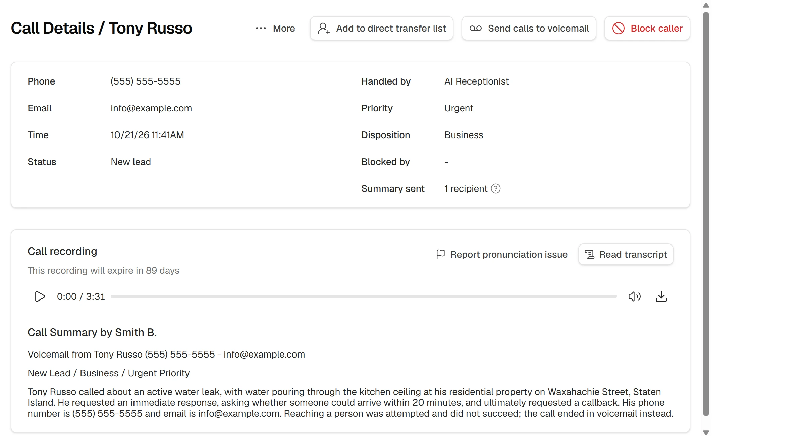This screenshot has height=436, width=805.
Task: Block this caller
Action: [x=647, y=28]
